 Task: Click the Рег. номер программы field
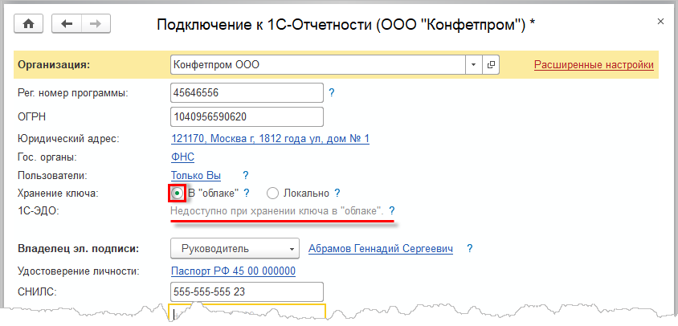tap(247, 92)
